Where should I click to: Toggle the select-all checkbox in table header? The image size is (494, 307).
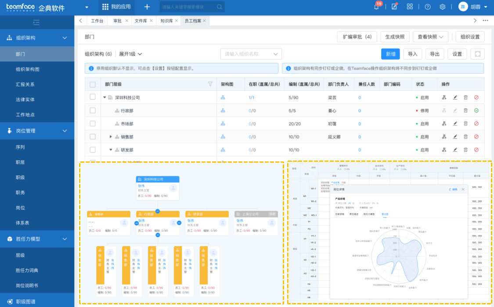pyautogui.click(x=93, y=84)
